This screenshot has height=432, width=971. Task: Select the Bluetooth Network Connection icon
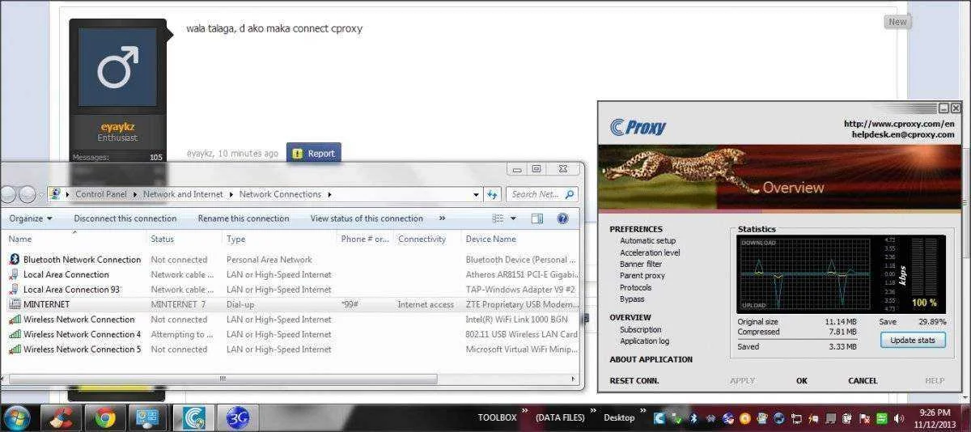tap(14, 260)
